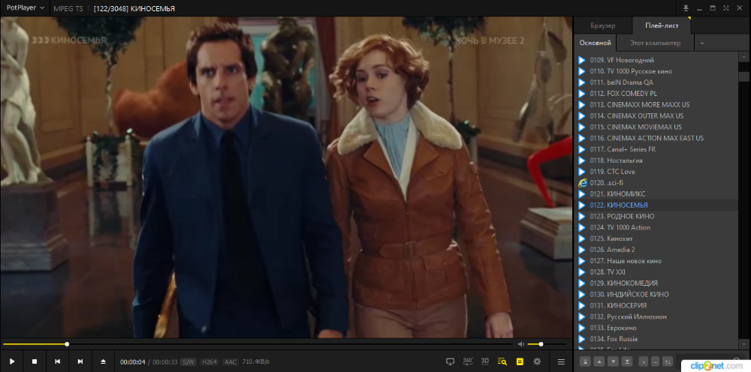Move the selected playlist item up
The height and width of the screenshot is (372, 751).
click(x=599, y=361)
